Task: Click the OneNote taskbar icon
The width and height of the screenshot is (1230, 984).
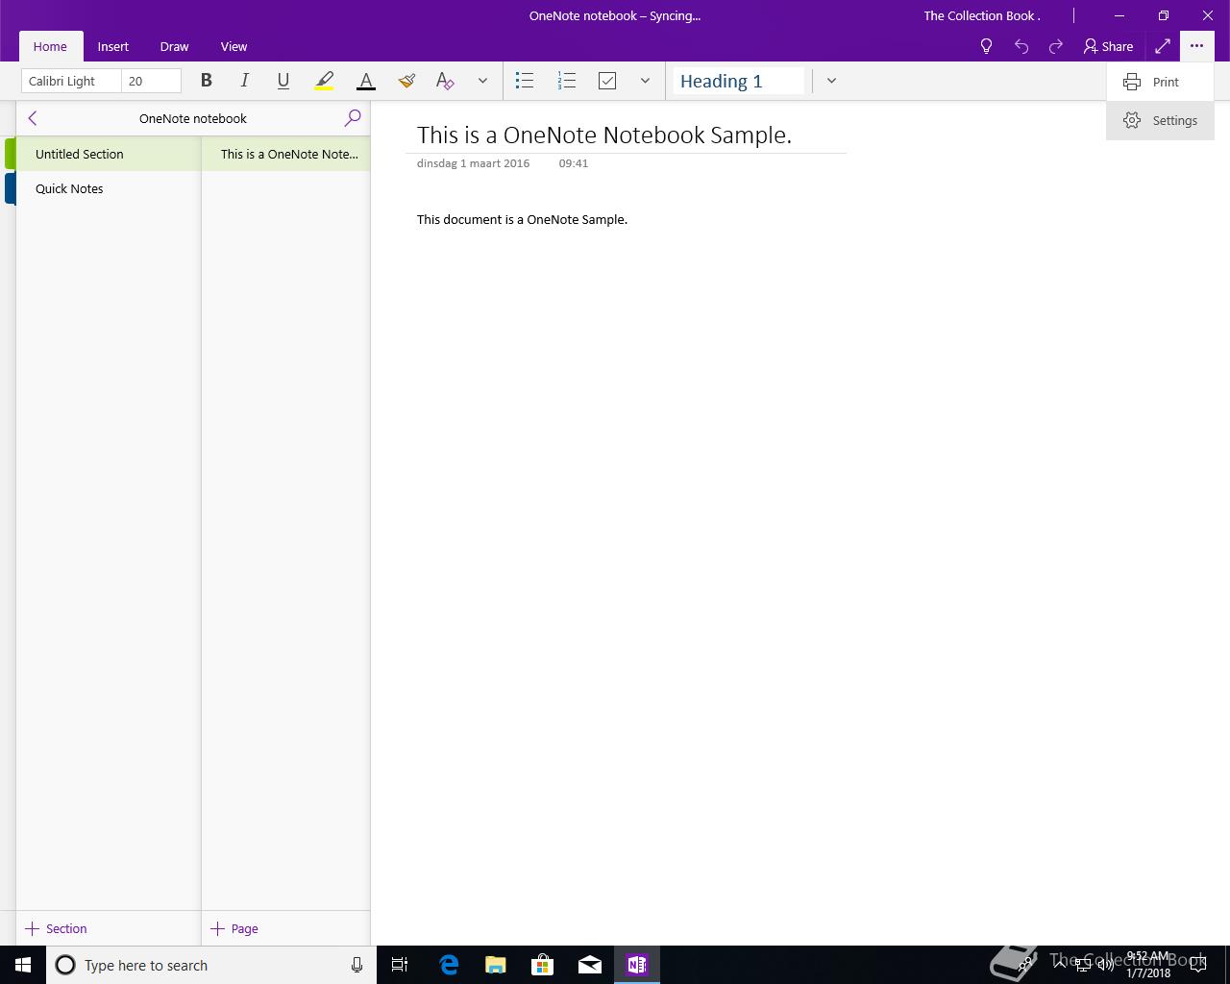Action: point(637,965)
